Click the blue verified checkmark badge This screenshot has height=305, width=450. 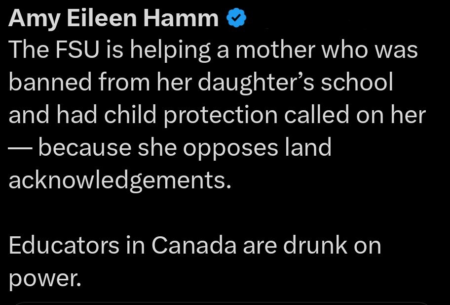[x=236, y=18]
